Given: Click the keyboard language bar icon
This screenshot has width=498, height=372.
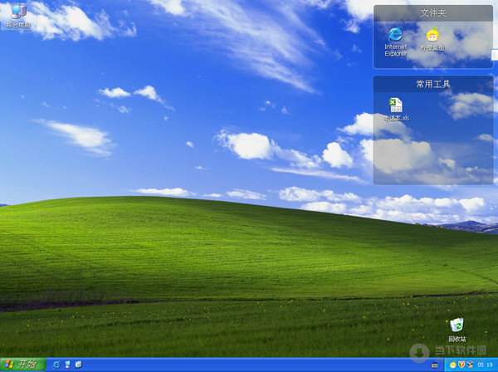Looking at the screenshot, I should [434, 365].
